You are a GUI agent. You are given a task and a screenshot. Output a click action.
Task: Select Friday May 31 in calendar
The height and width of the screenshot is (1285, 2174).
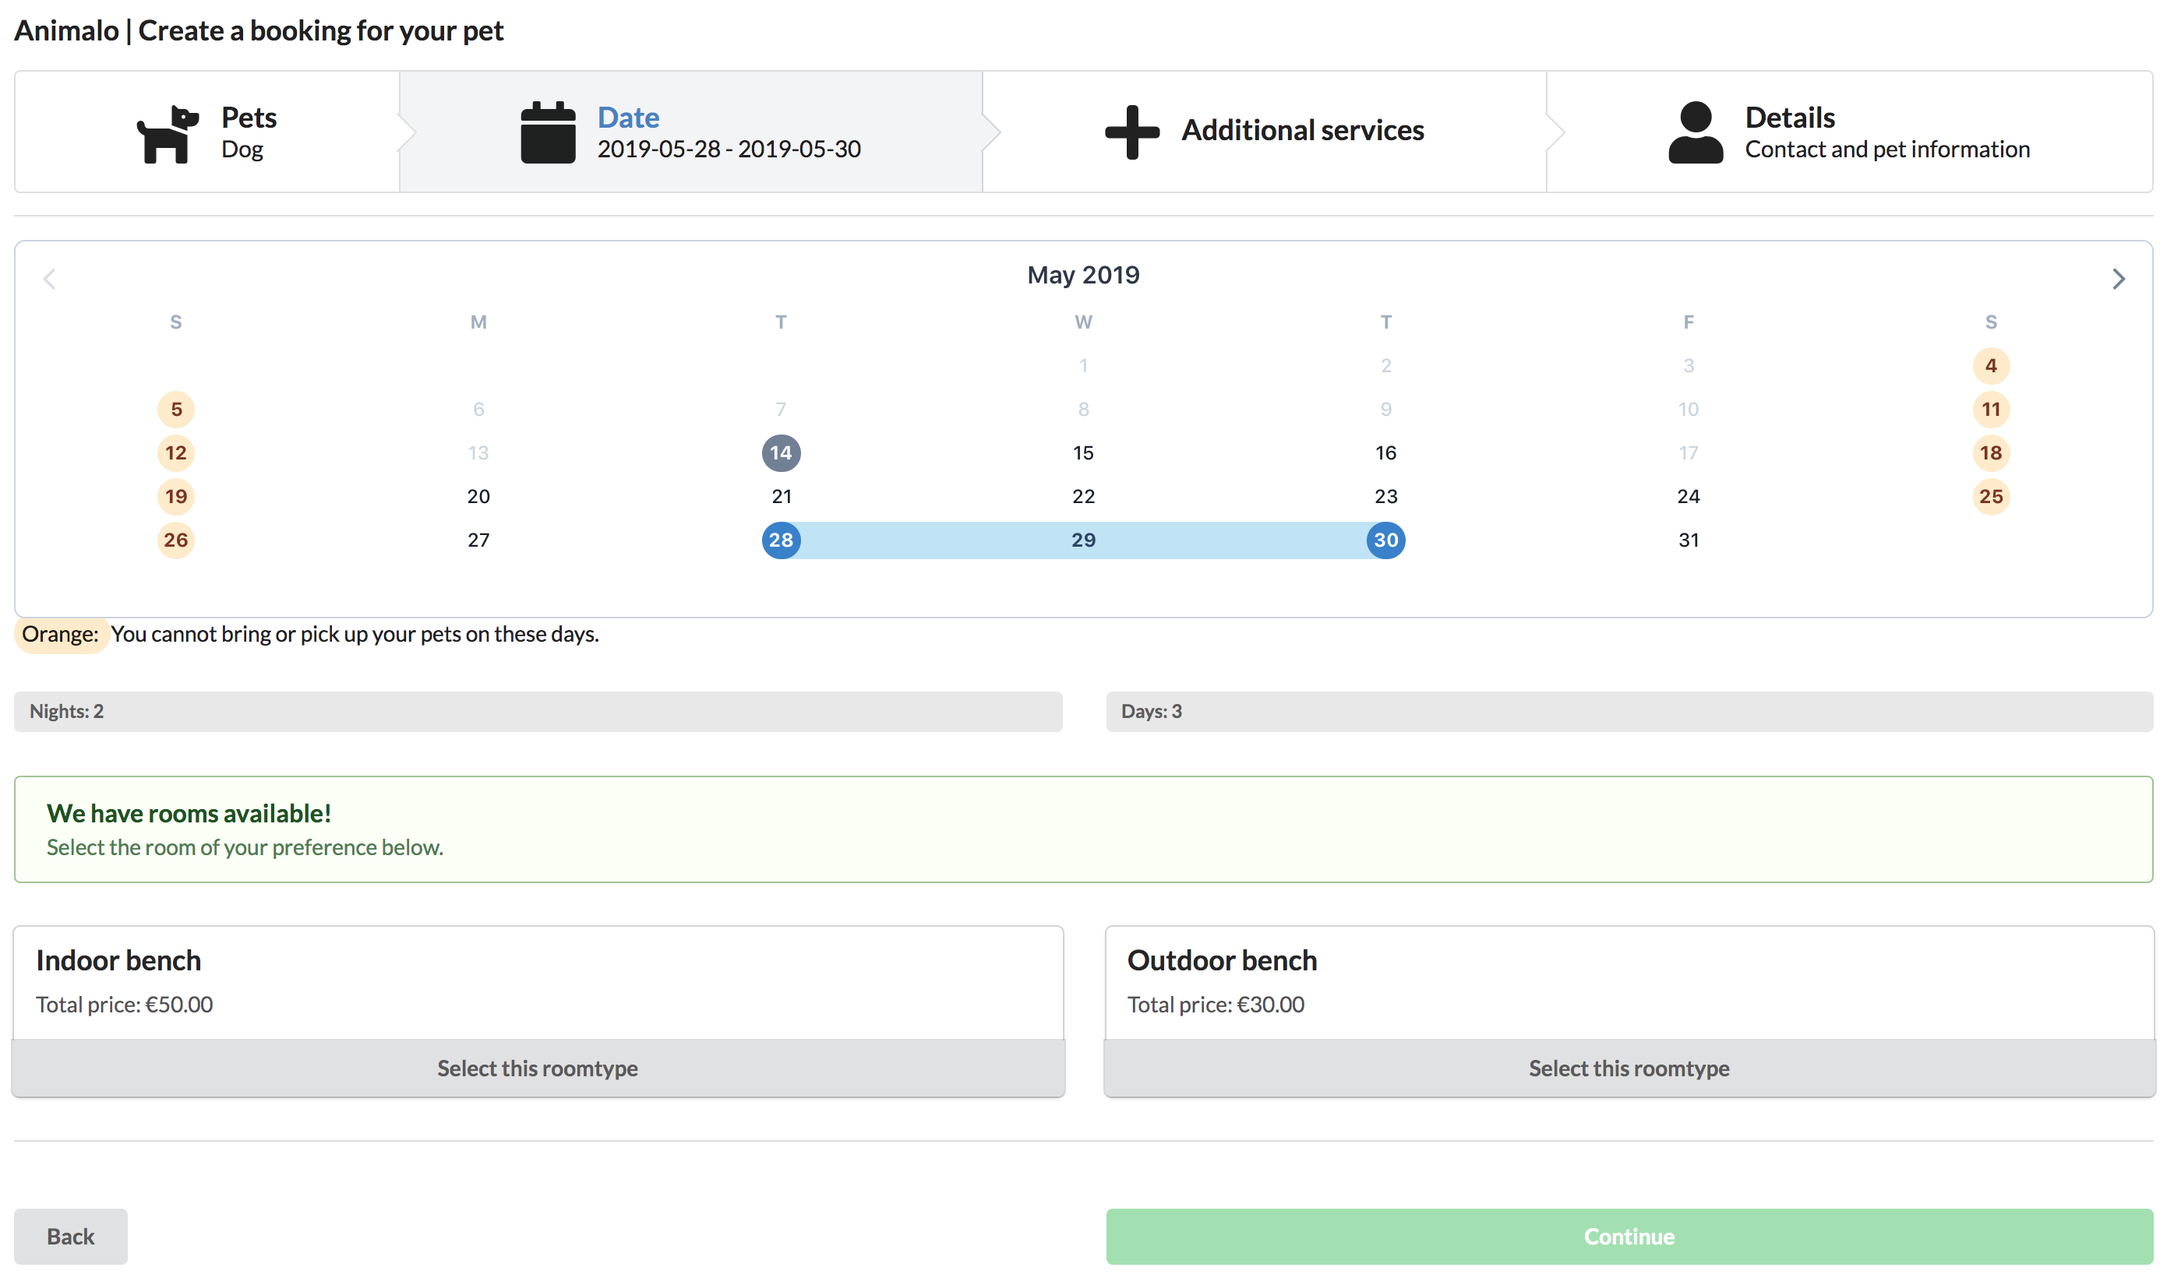coord(1688,540)
